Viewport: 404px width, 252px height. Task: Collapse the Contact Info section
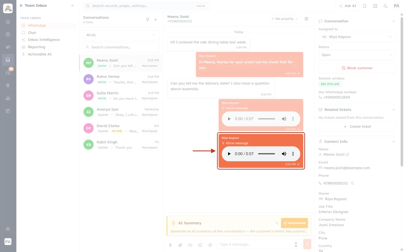click(394, 142)
